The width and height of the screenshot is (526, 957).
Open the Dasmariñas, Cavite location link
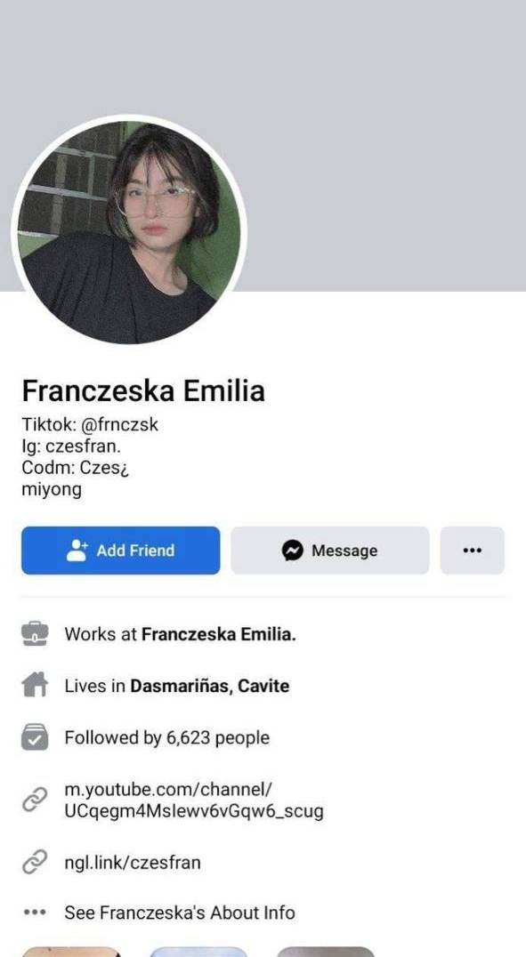click(x=209, y=686)
